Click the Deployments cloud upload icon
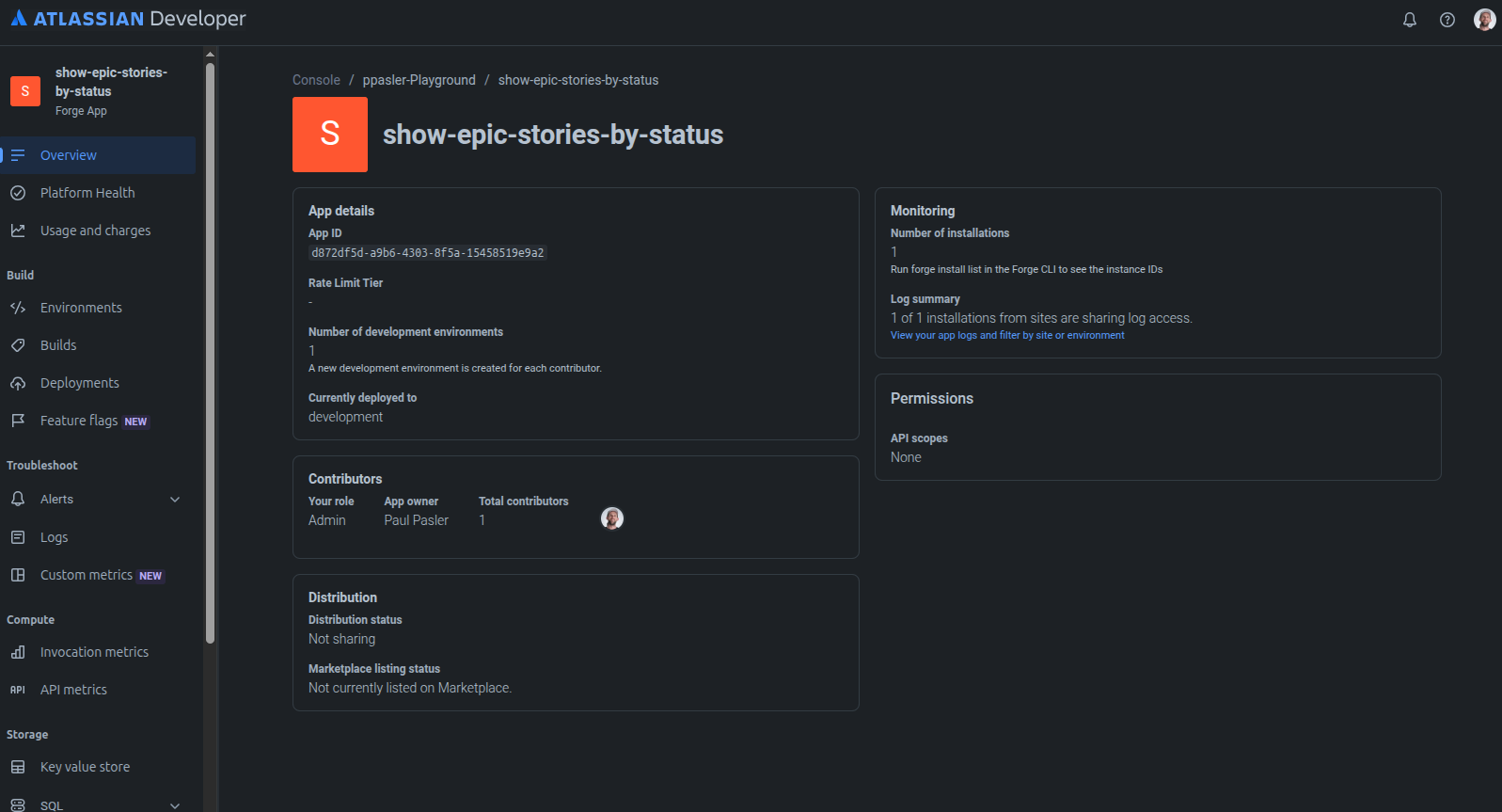The width and height of the screenshot is (1502, 812). pos(18,383)
